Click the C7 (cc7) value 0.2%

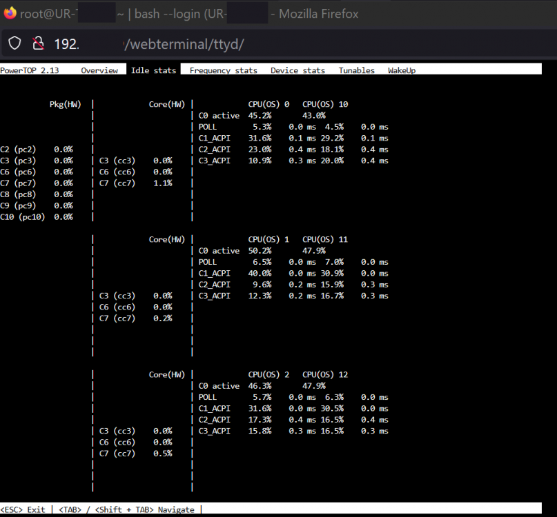tap(163, 318)
